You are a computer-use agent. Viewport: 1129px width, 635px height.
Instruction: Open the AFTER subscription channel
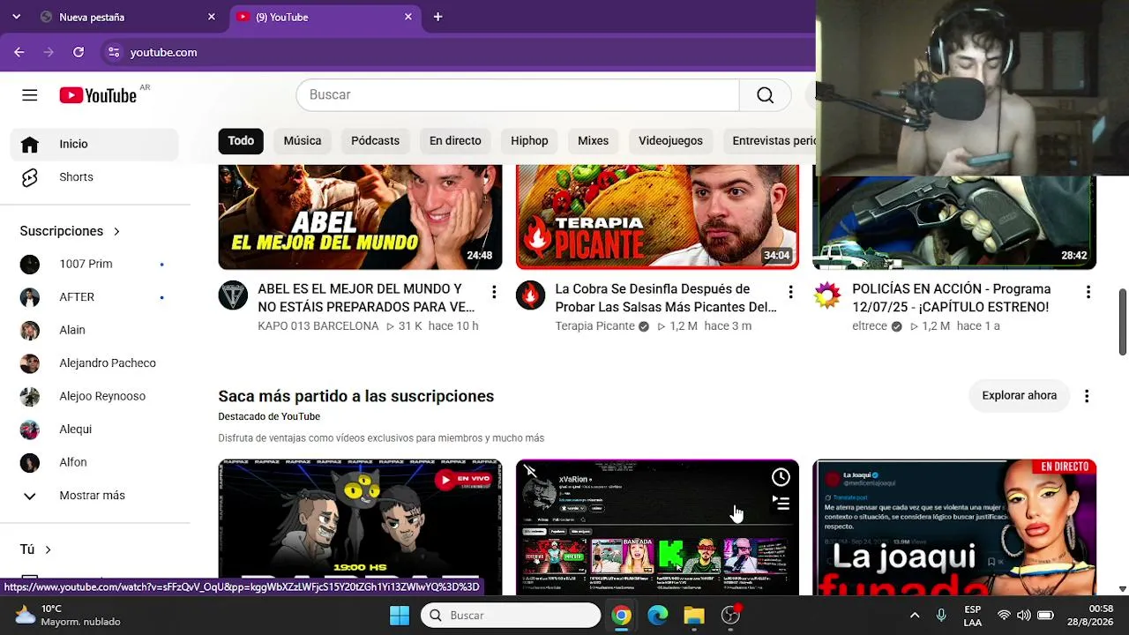pyautogui.click(x=94, y=297)
